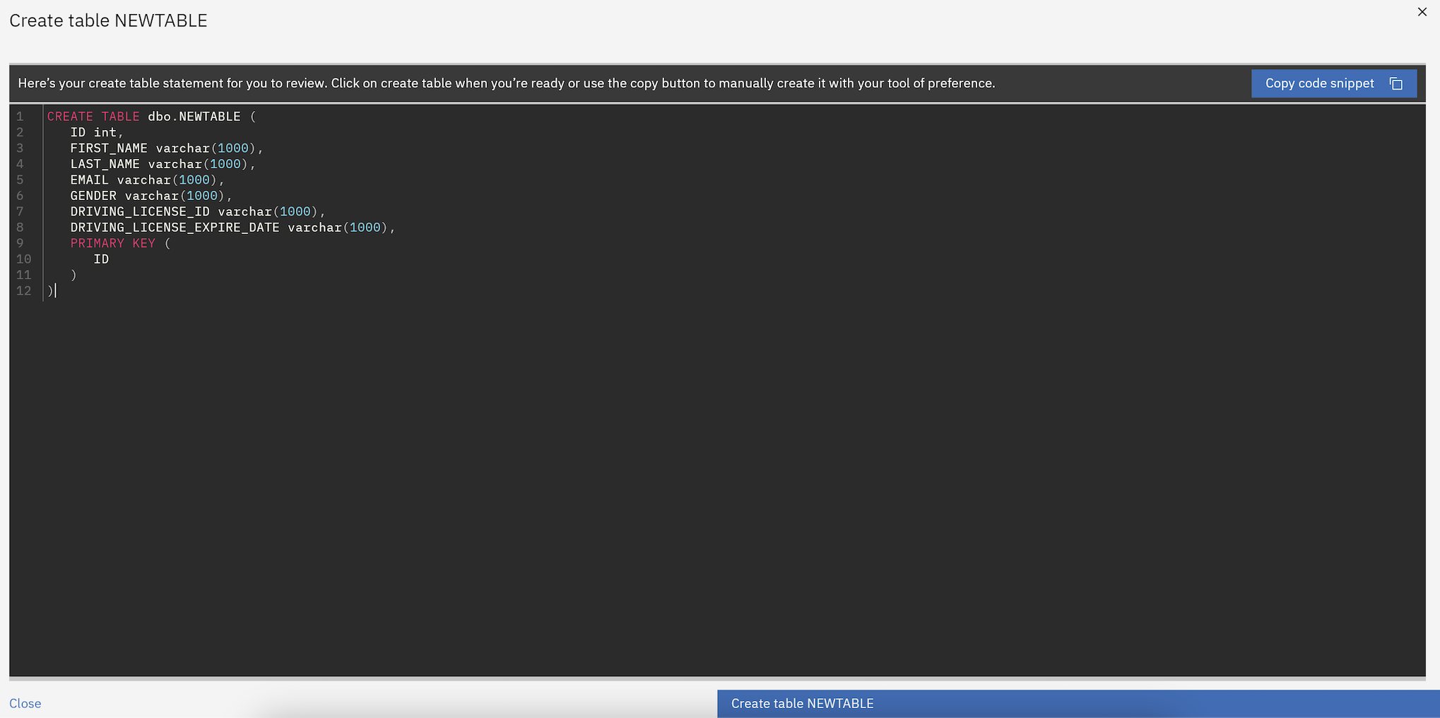Click the ID int column definition
The width and height of the screenshot is (1440, 718).
[x=96, y=133]
